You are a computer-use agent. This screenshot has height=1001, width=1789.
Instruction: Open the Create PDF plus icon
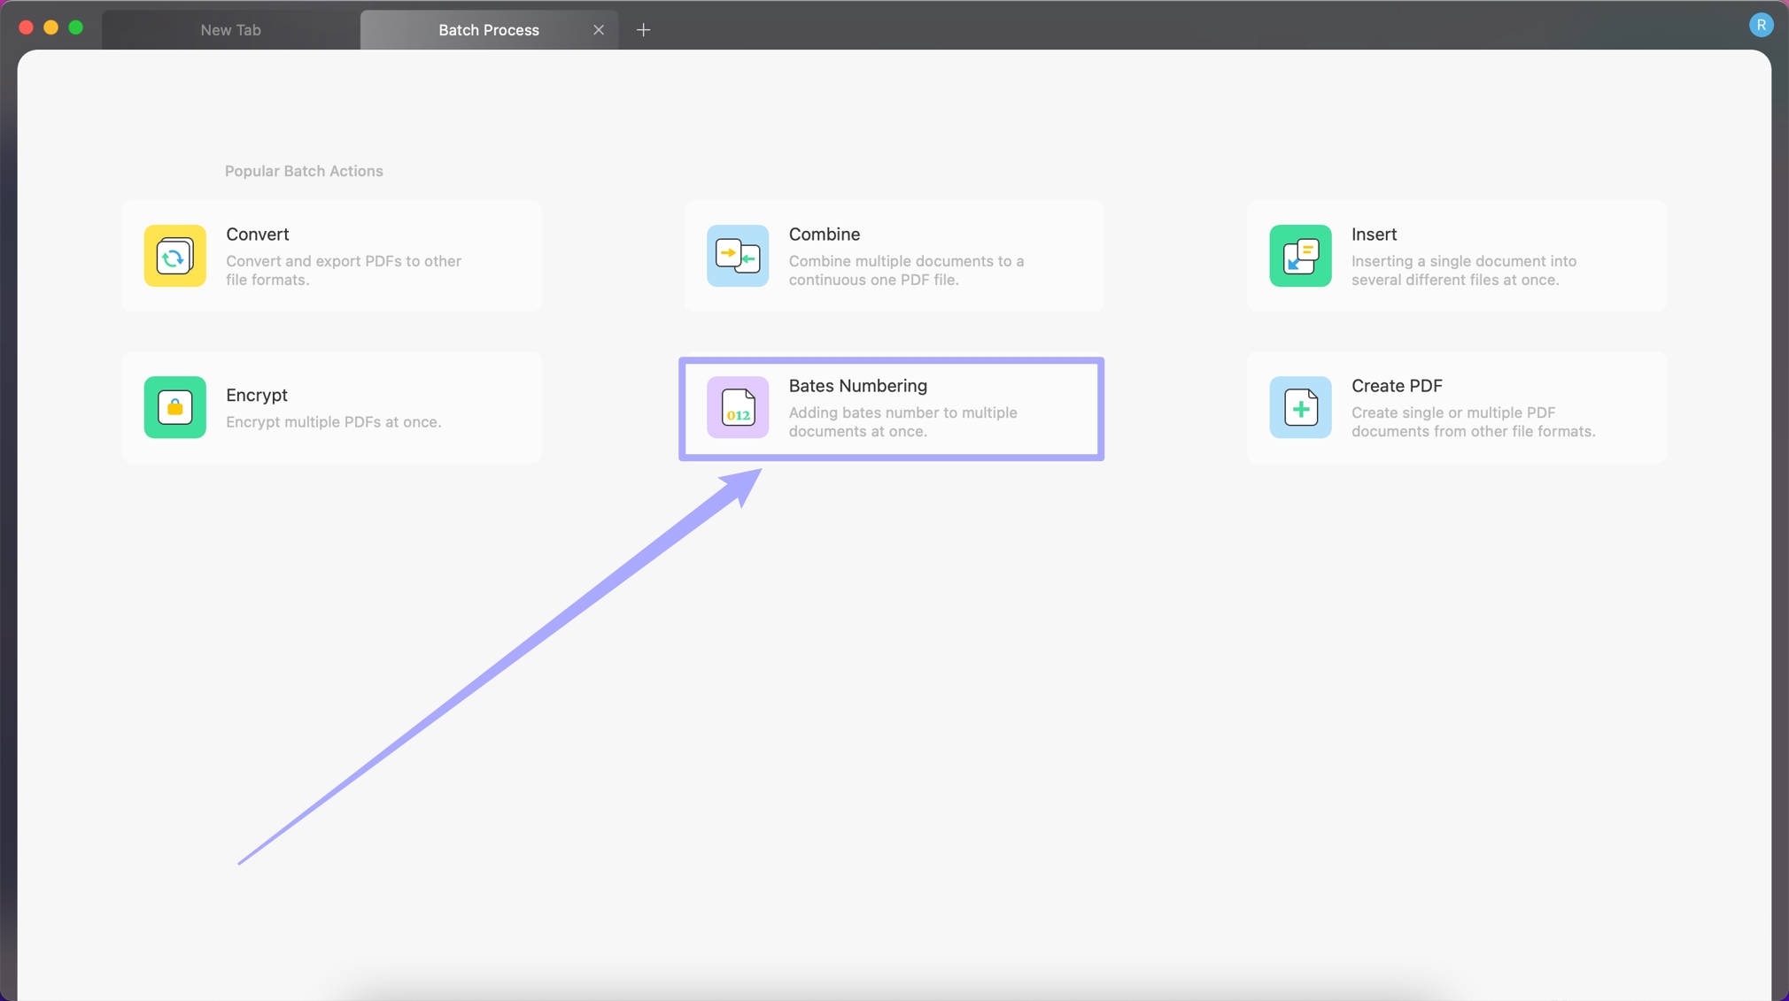(1300, 407)
